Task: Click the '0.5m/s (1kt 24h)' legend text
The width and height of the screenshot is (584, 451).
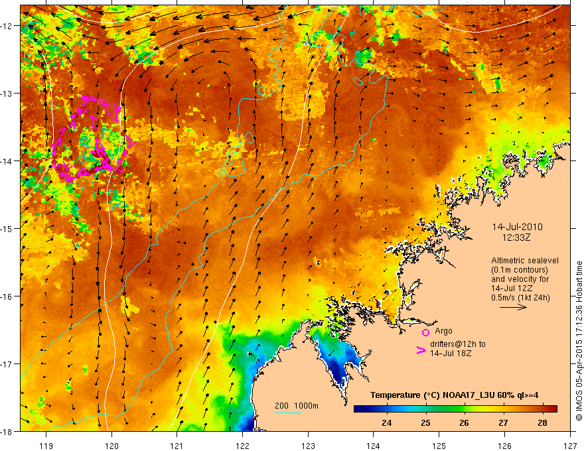Action: tap(520, 298)
